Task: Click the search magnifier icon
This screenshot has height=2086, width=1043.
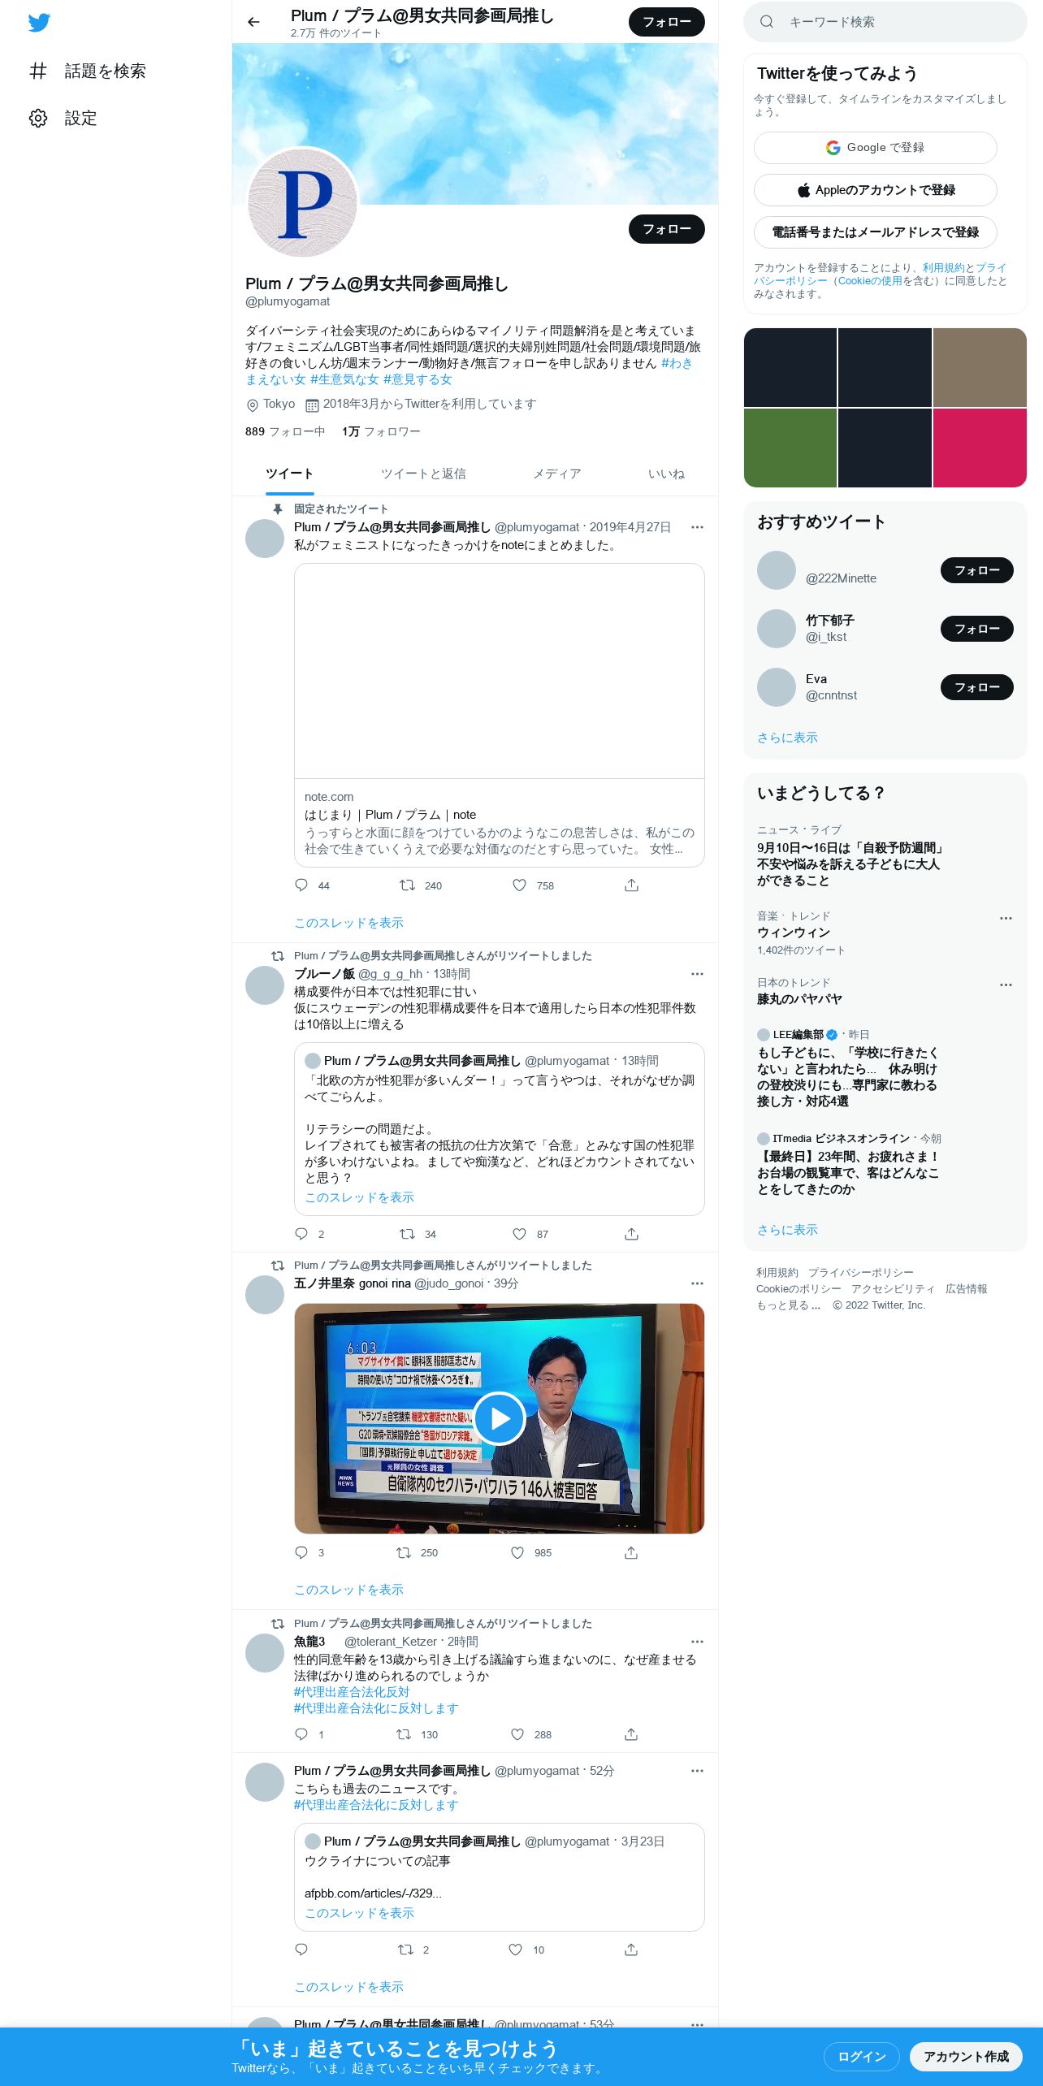Action: coord(766,22)
